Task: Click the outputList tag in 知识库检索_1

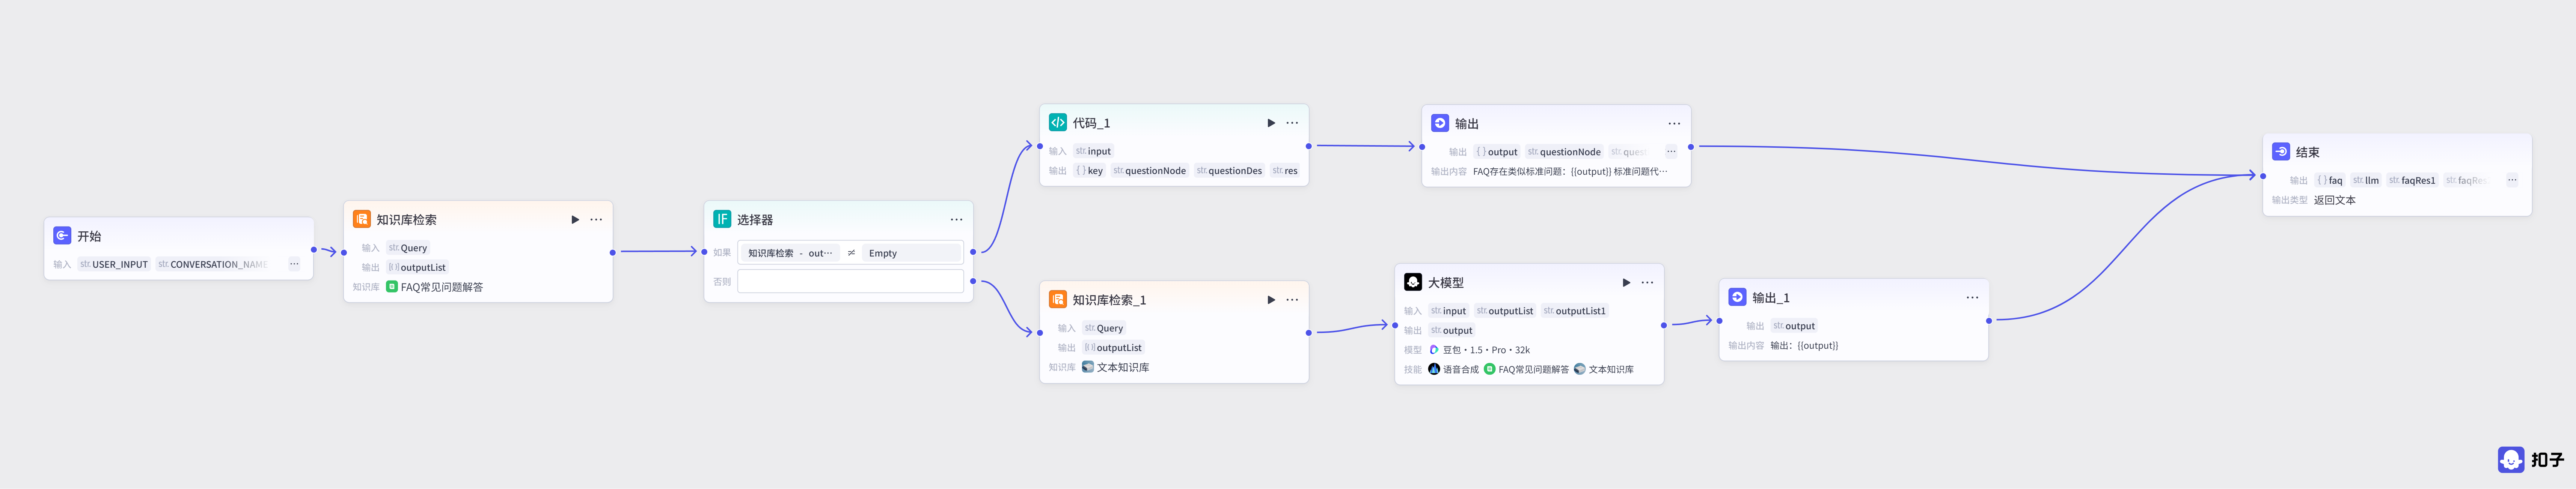Action: 1113,347
